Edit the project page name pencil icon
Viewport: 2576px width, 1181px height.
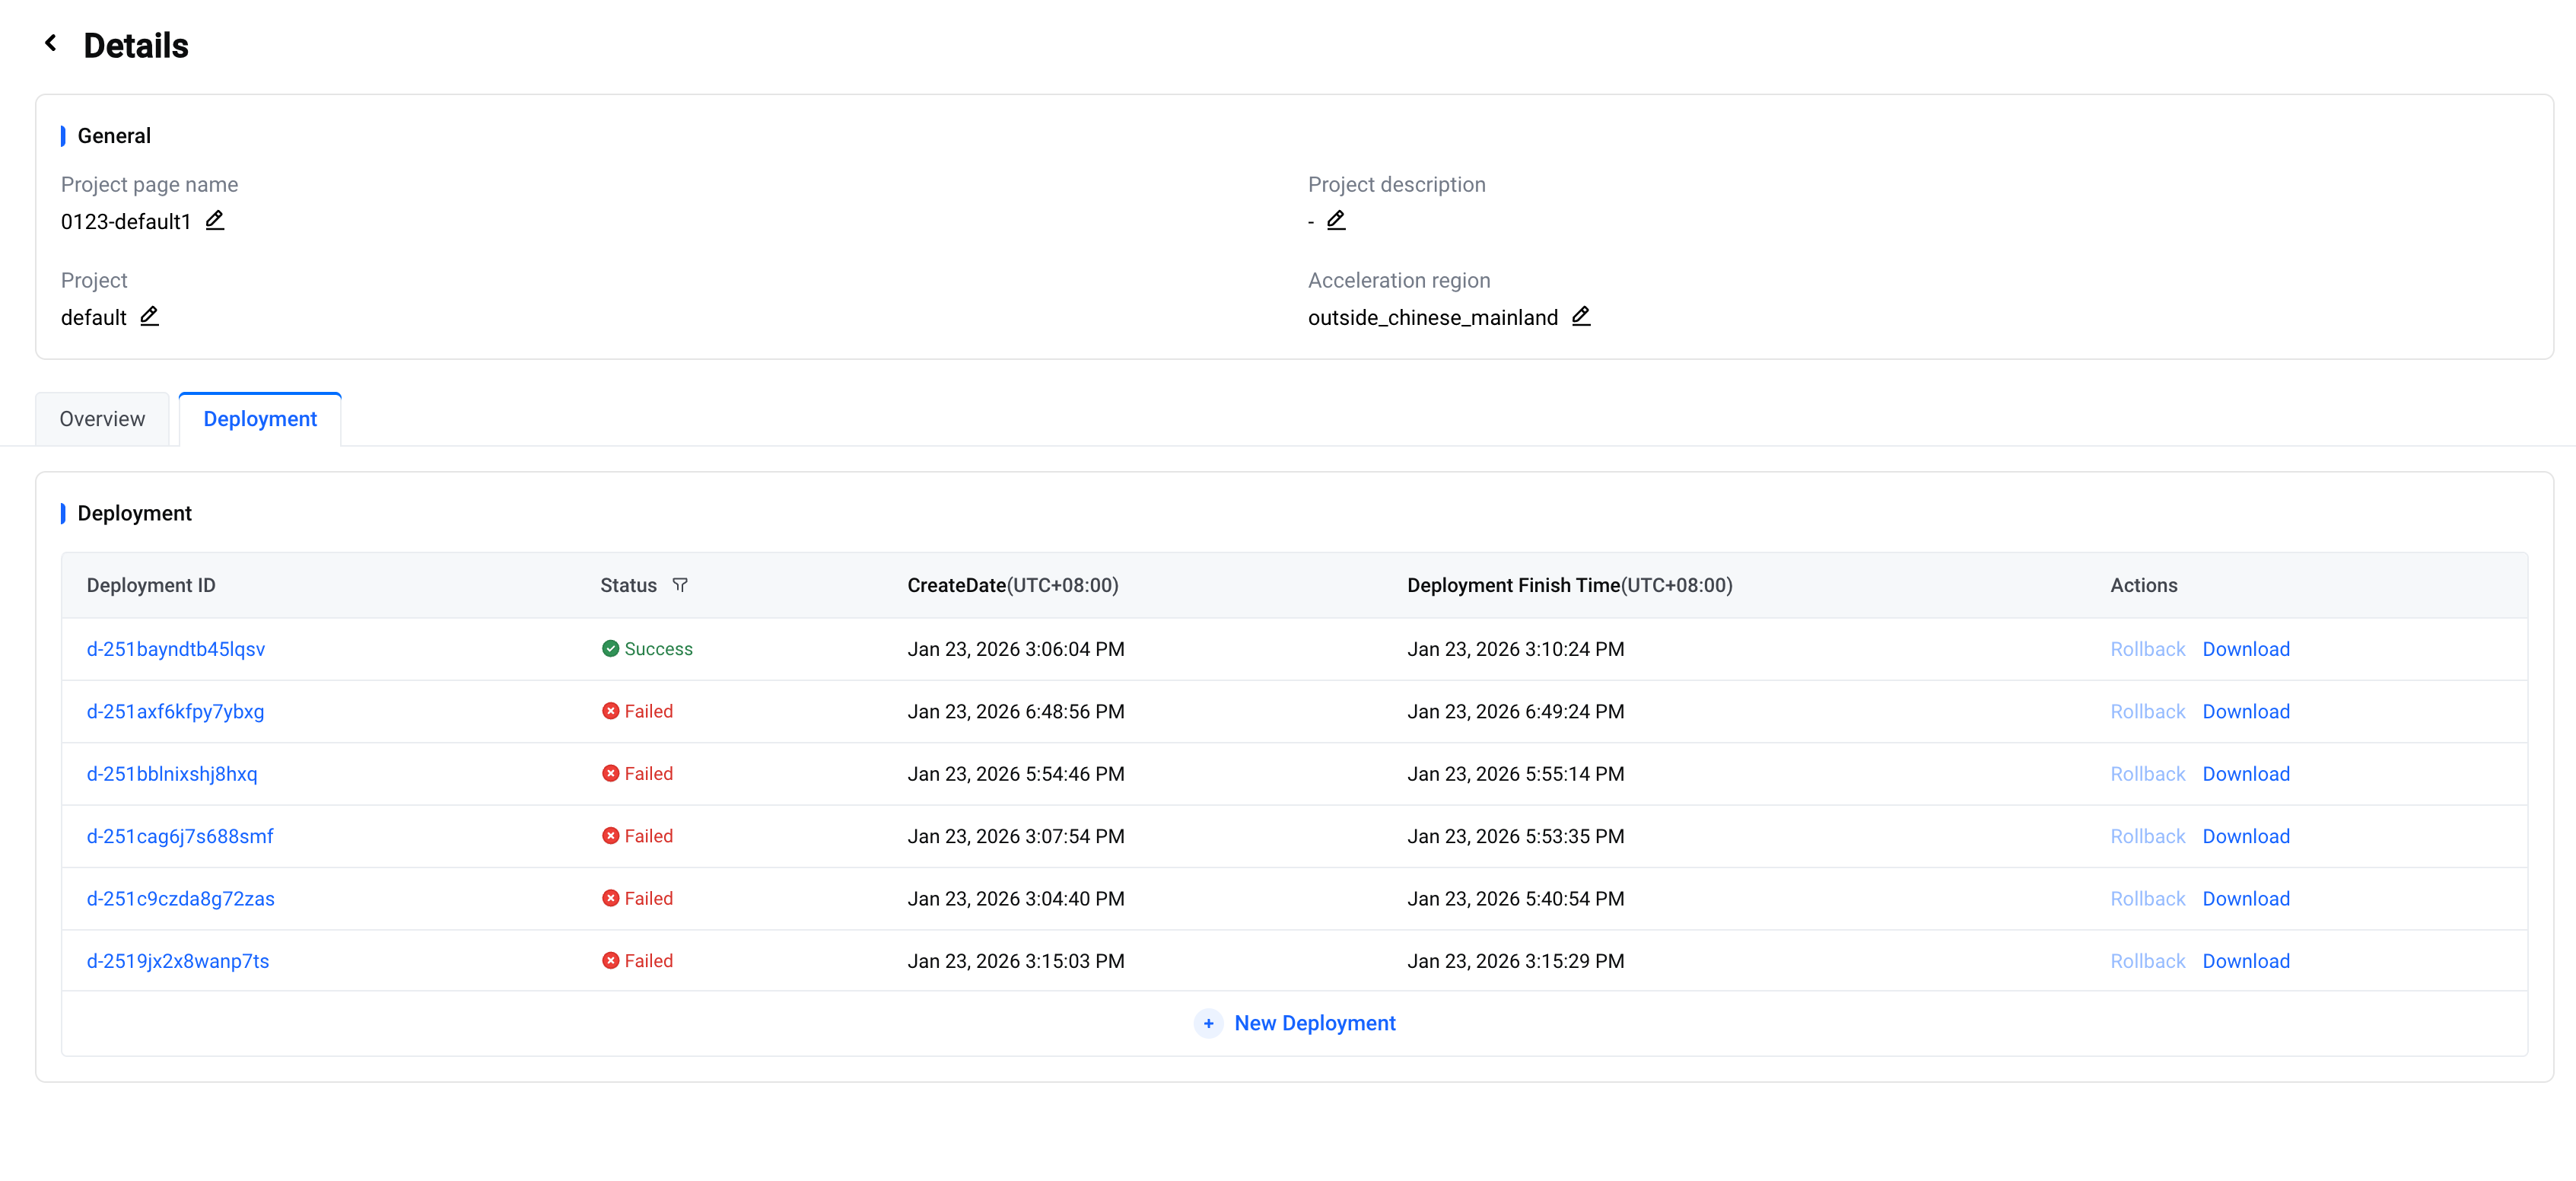coord(214,220)
